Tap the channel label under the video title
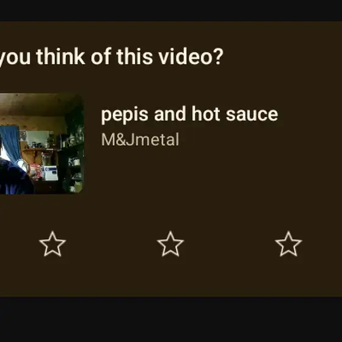The width and height of the screenshot is (342, 342). (x=140, y=140)
